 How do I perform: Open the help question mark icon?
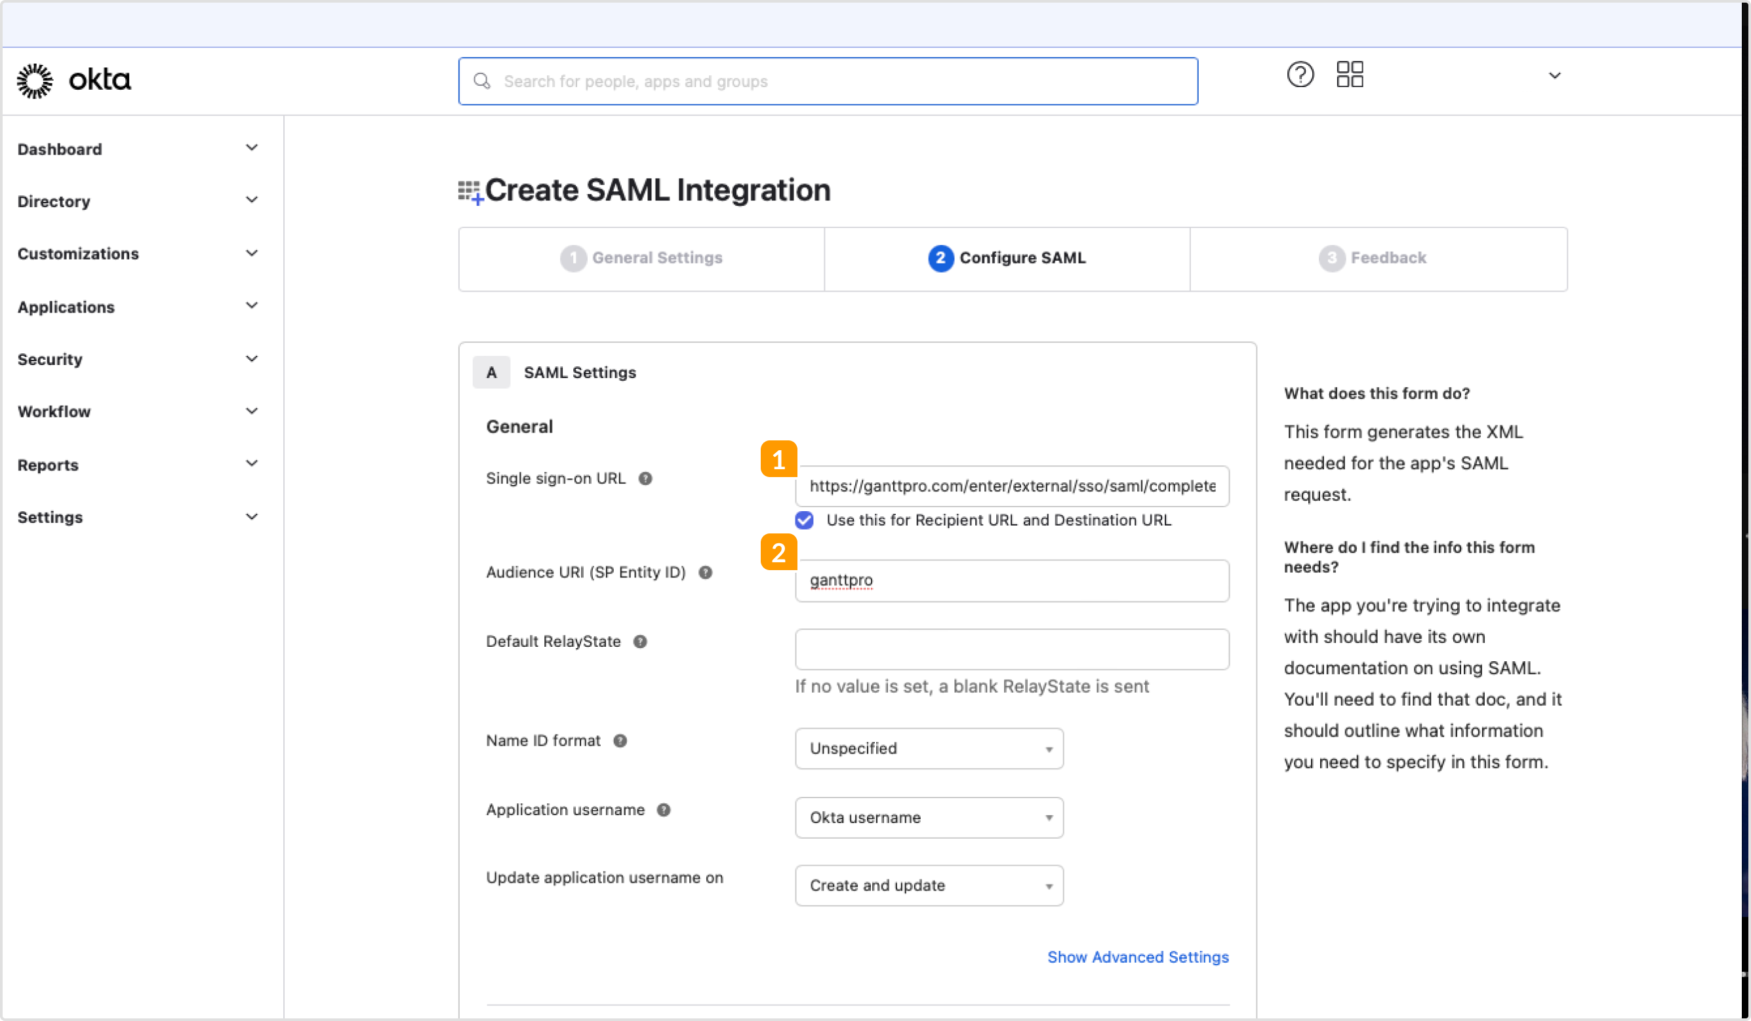tap(1300, 74)
